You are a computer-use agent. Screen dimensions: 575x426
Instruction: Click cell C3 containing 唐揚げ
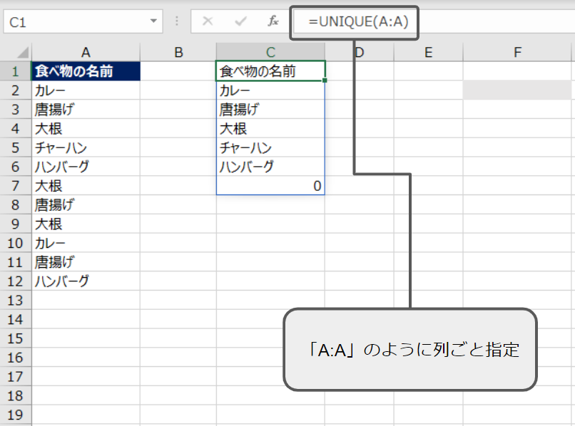pos(270,109)
